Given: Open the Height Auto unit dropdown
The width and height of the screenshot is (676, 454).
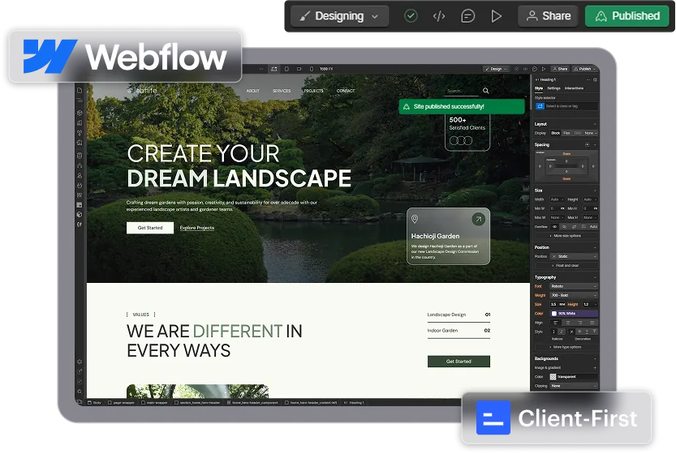Looking at the screenshot, I should [x=590, y=199].
